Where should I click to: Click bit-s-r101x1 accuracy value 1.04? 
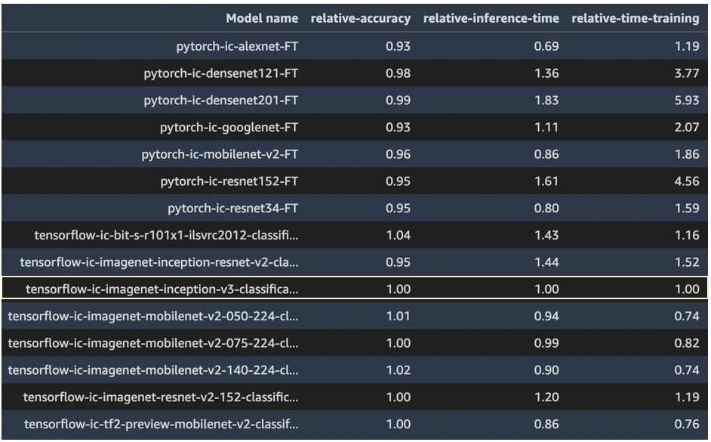coord(399,235)
